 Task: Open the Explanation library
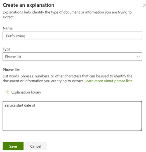[23, 92]
